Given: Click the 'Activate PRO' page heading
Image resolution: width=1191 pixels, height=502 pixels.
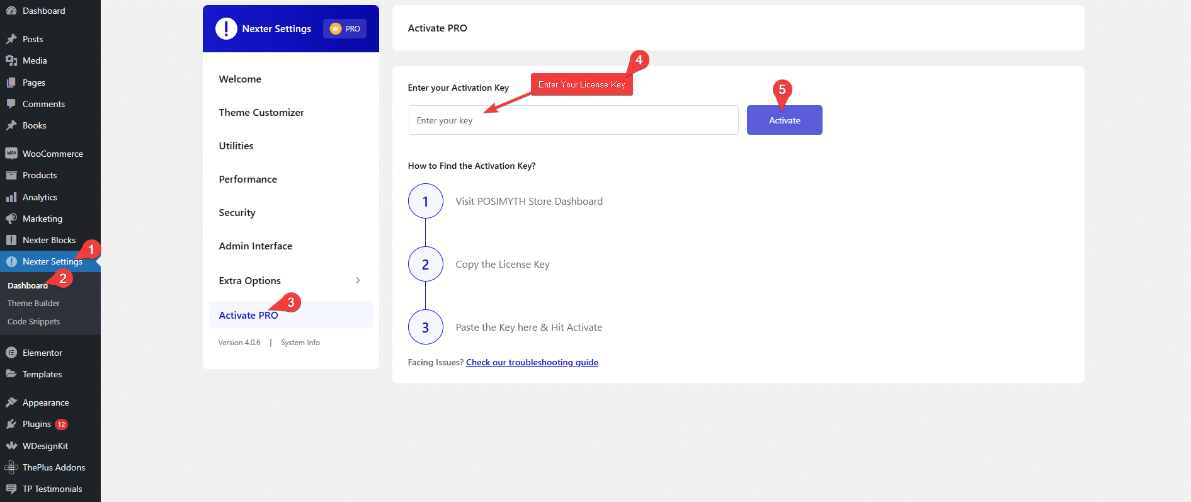Looking at the screenshot, I should [438, 28].
